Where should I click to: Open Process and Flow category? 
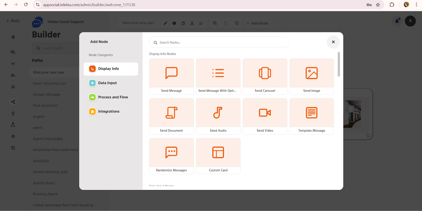(113, 97)
